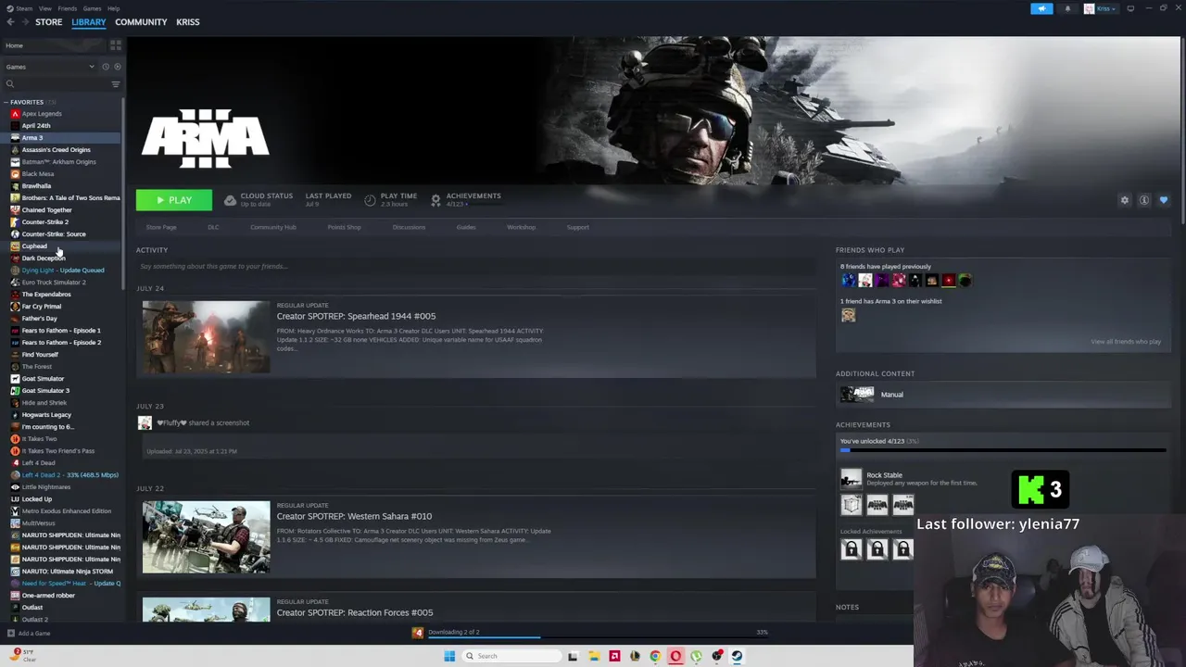Collapse the FAVORITES category
Viewport: 1186px width, 667px height.
6,102
